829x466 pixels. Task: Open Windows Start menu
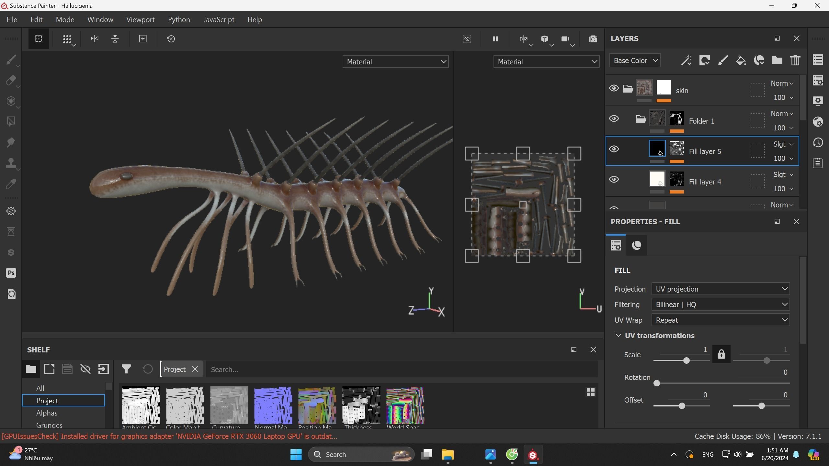[296, 454]
